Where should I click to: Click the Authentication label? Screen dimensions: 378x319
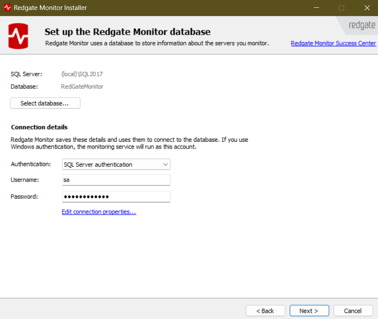pos(31,164)
